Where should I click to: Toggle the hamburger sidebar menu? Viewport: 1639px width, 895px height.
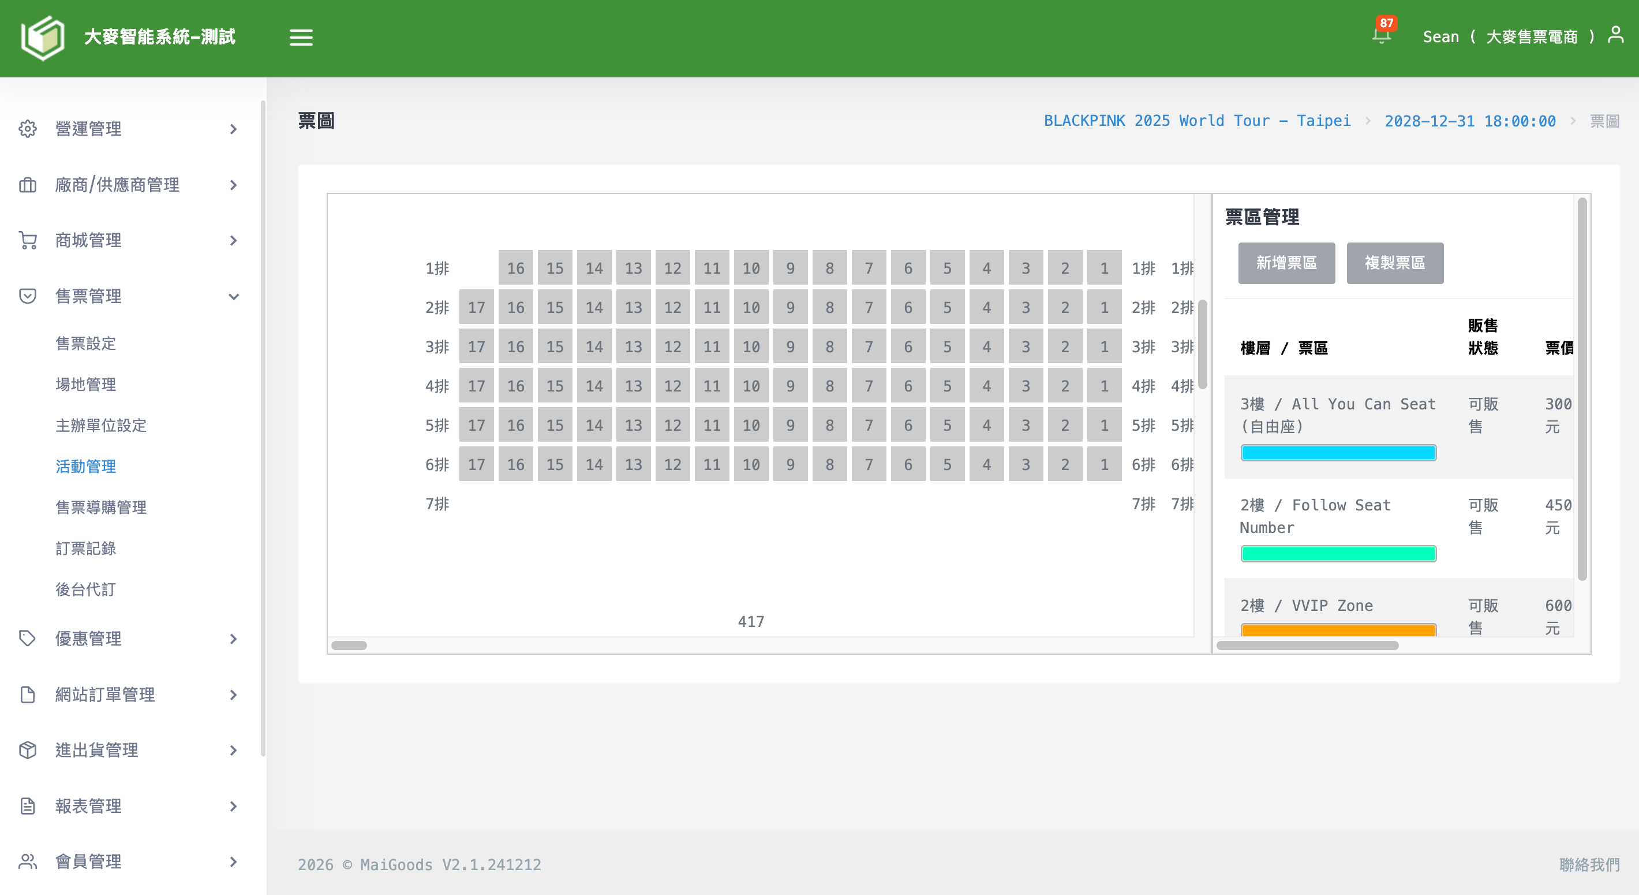301,38
